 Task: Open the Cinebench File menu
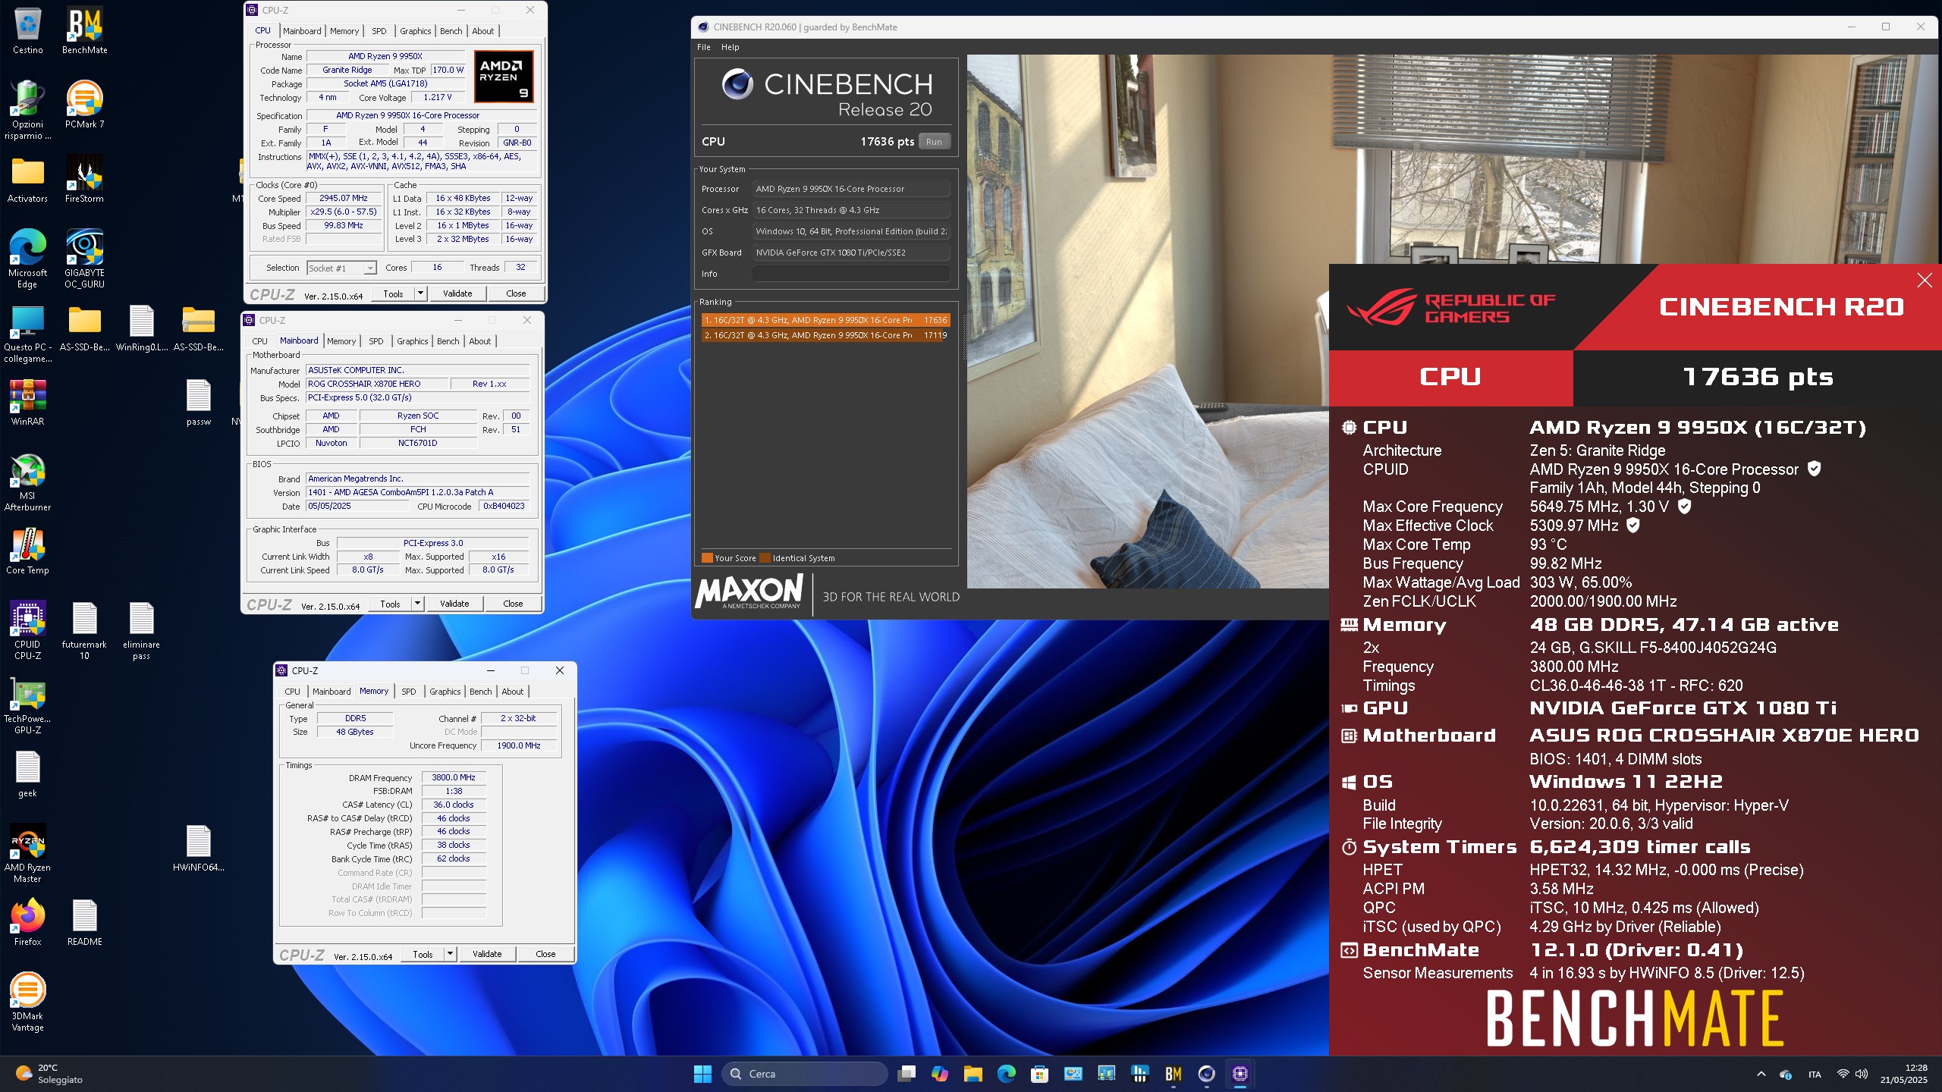tap(704, 47)
